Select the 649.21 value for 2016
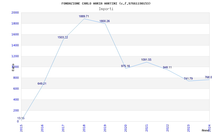212x133 pixels. (42, 84)
